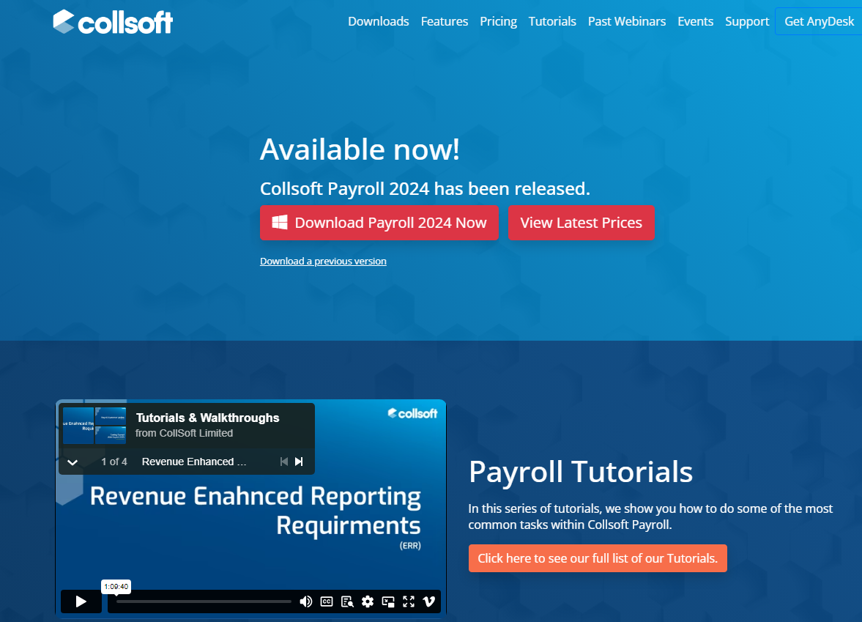Click Download Payroll 2024 Now

tap(379, 222)
